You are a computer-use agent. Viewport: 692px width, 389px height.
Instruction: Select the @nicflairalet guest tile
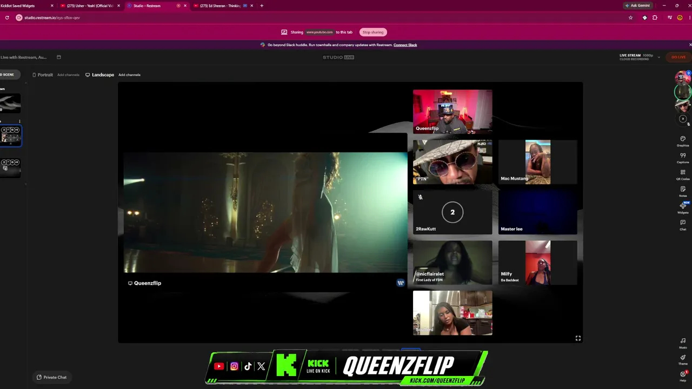click(x=453, y=263)
